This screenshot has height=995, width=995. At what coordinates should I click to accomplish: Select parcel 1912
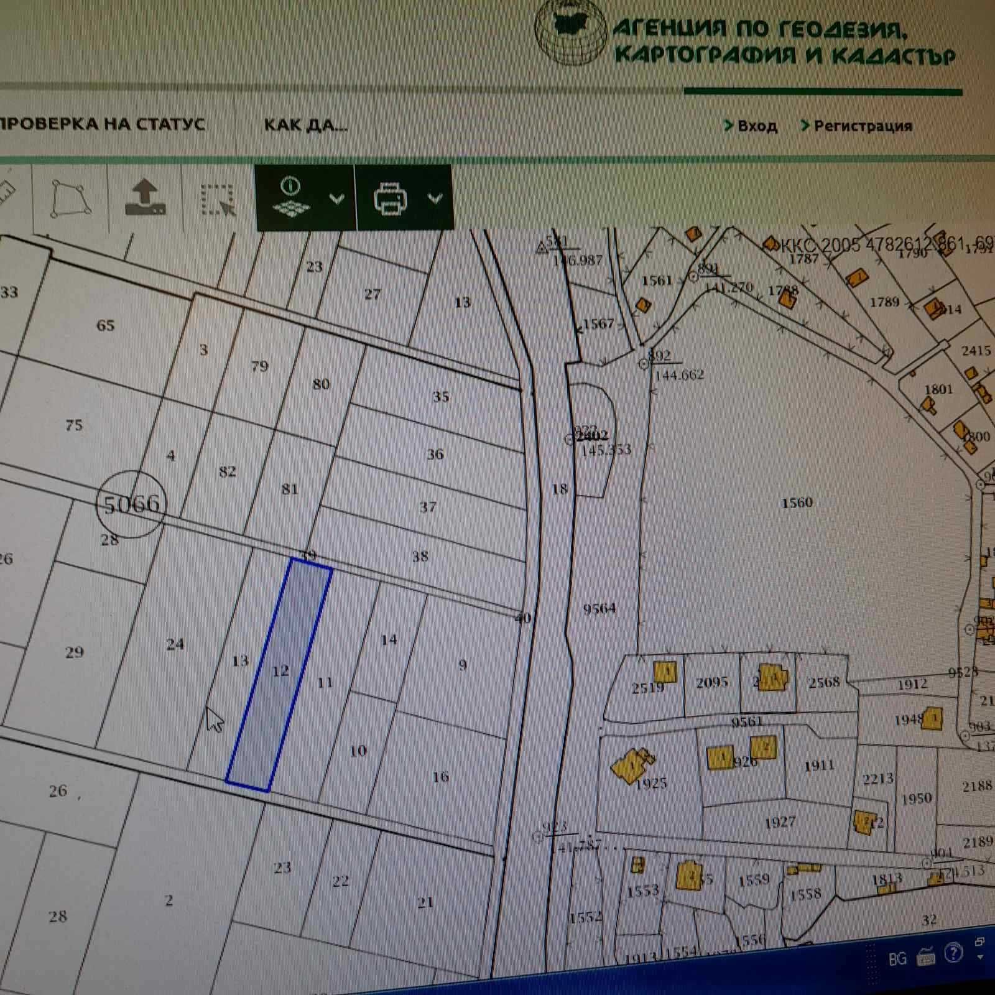[x=912, y=685]
